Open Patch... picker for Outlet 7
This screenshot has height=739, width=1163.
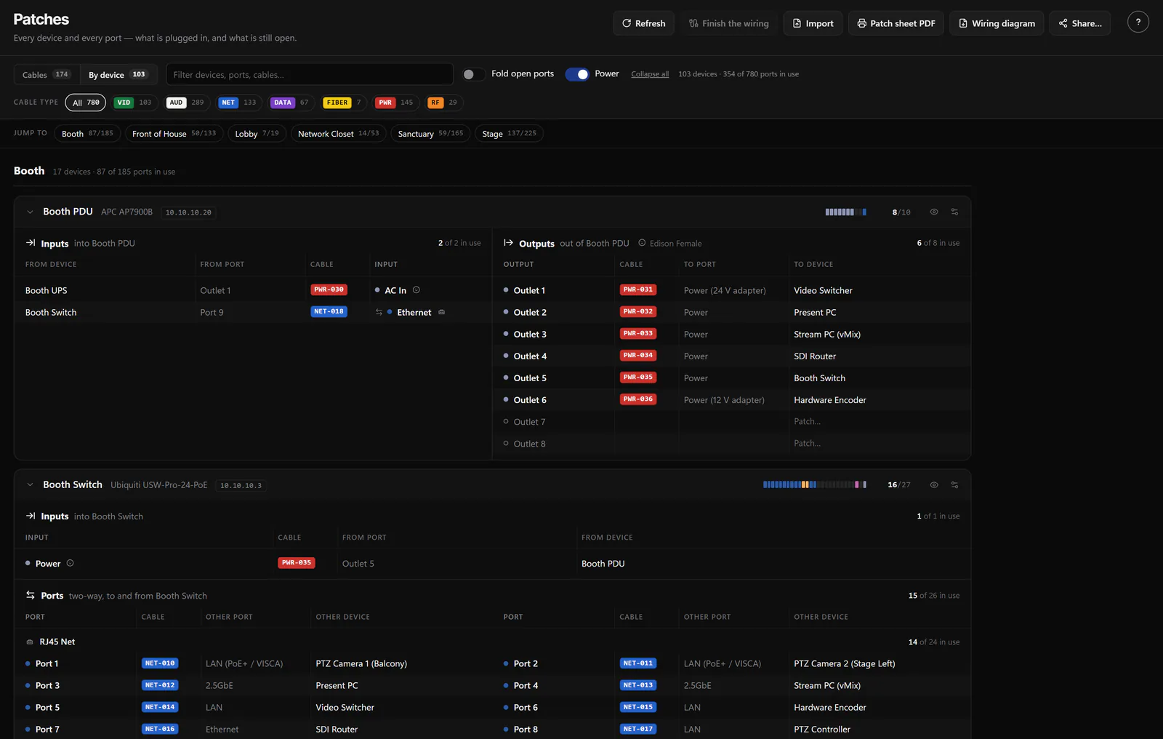coord(807,422)
